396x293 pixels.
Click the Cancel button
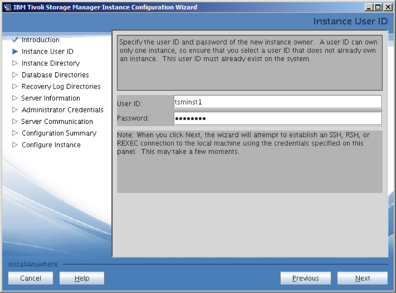30,278
